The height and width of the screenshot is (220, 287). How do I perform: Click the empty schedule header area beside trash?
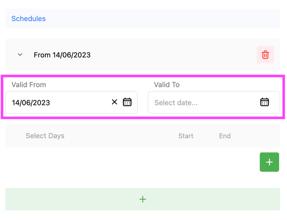pos(175,55)
